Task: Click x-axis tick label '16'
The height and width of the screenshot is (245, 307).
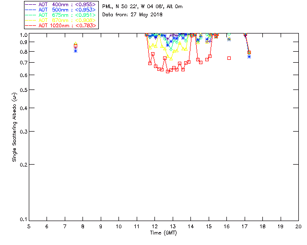Action: (x=226, y=226)
